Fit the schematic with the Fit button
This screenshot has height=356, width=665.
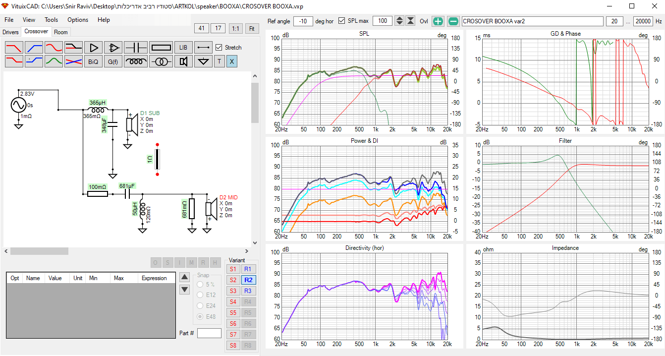coord(252,28)
